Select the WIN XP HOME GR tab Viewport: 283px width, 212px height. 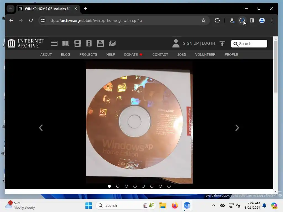47,9
